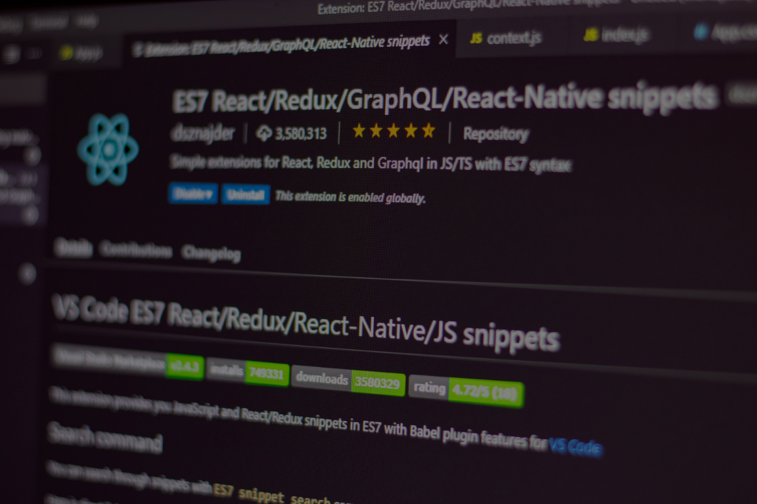This screenshot has width=757, height=504.
Task: Open the Disable dropdown button
Action: click(x=193, y=194)
